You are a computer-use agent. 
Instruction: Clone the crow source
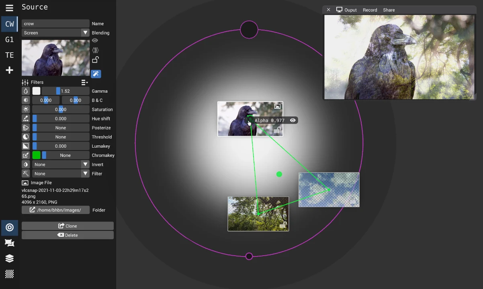pyautogui.click(x=68, y=226)
